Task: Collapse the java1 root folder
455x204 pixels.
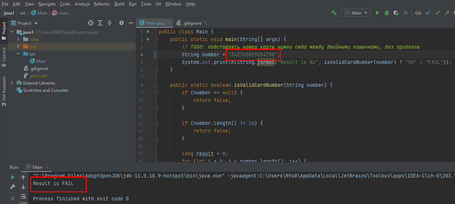Action: tap(12, 32)
